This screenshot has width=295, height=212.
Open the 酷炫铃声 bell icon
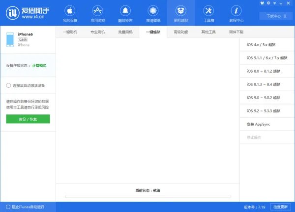(125, 14)
